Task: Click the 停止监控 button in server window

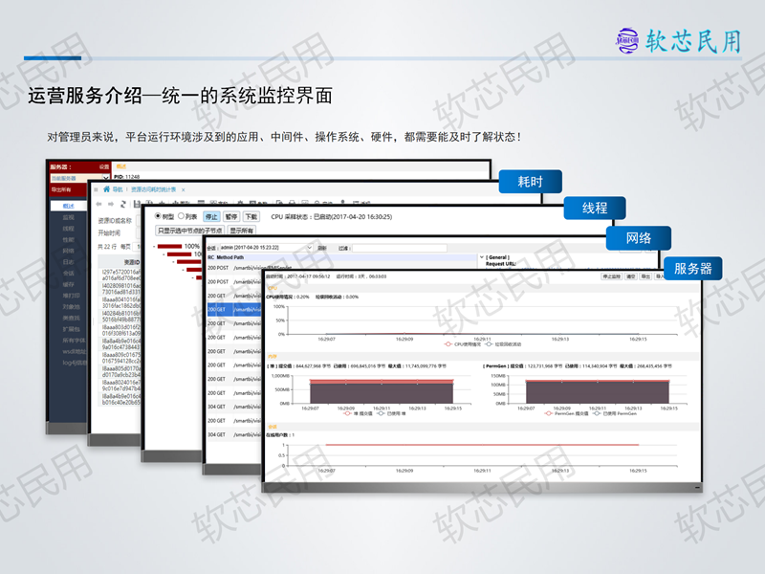Action: point(611,276)
